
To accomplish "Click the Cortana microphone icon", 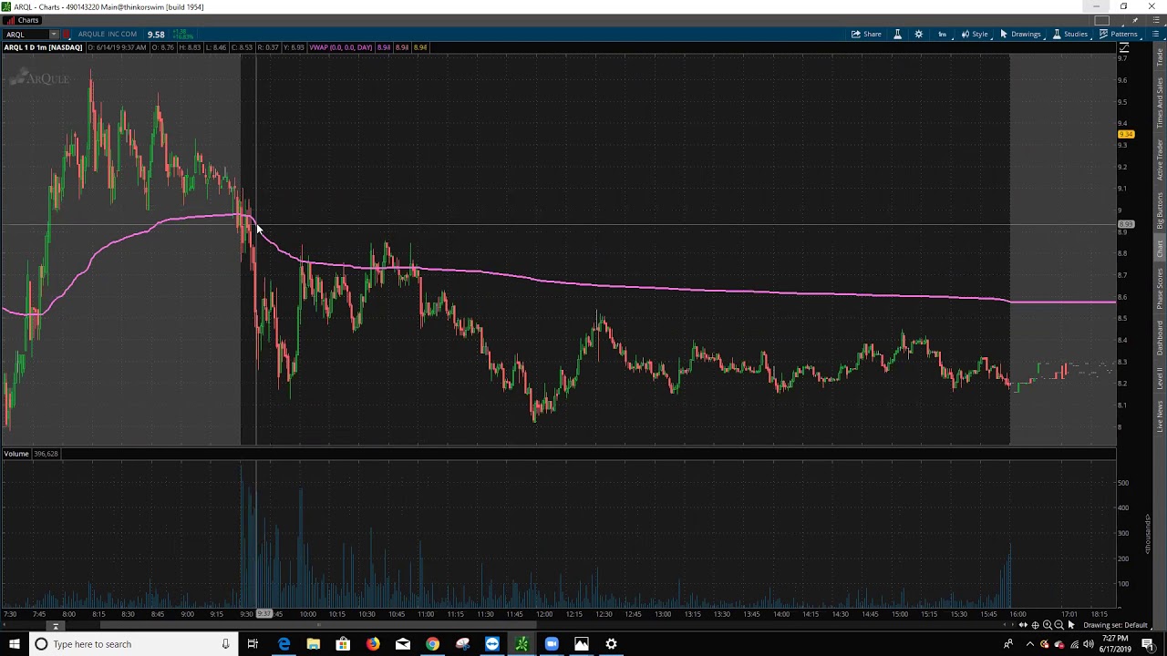I will coord(225,644).
